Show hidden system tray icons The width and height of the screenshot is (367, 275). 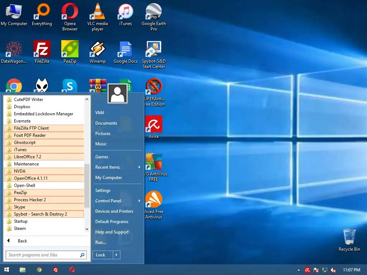click(x=299, y=270)
